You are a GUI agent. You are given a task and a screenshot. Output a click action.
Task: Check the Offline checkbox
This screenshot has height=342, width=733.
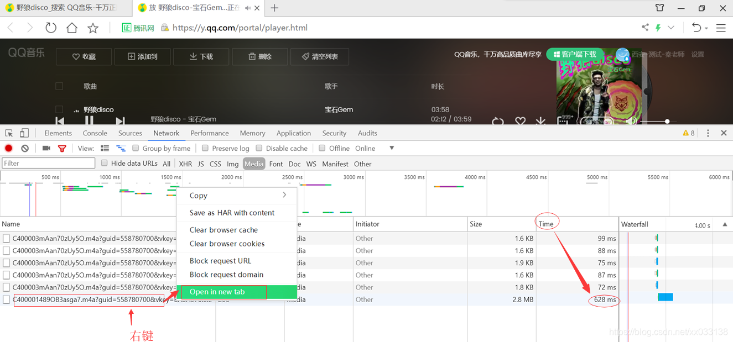click(322, 148)
